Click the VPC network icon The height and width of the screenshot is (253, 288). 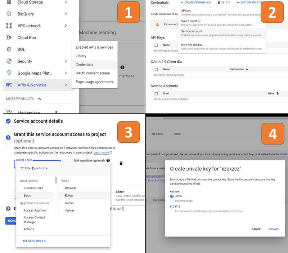pyautogui.click(x=9, y=26)
